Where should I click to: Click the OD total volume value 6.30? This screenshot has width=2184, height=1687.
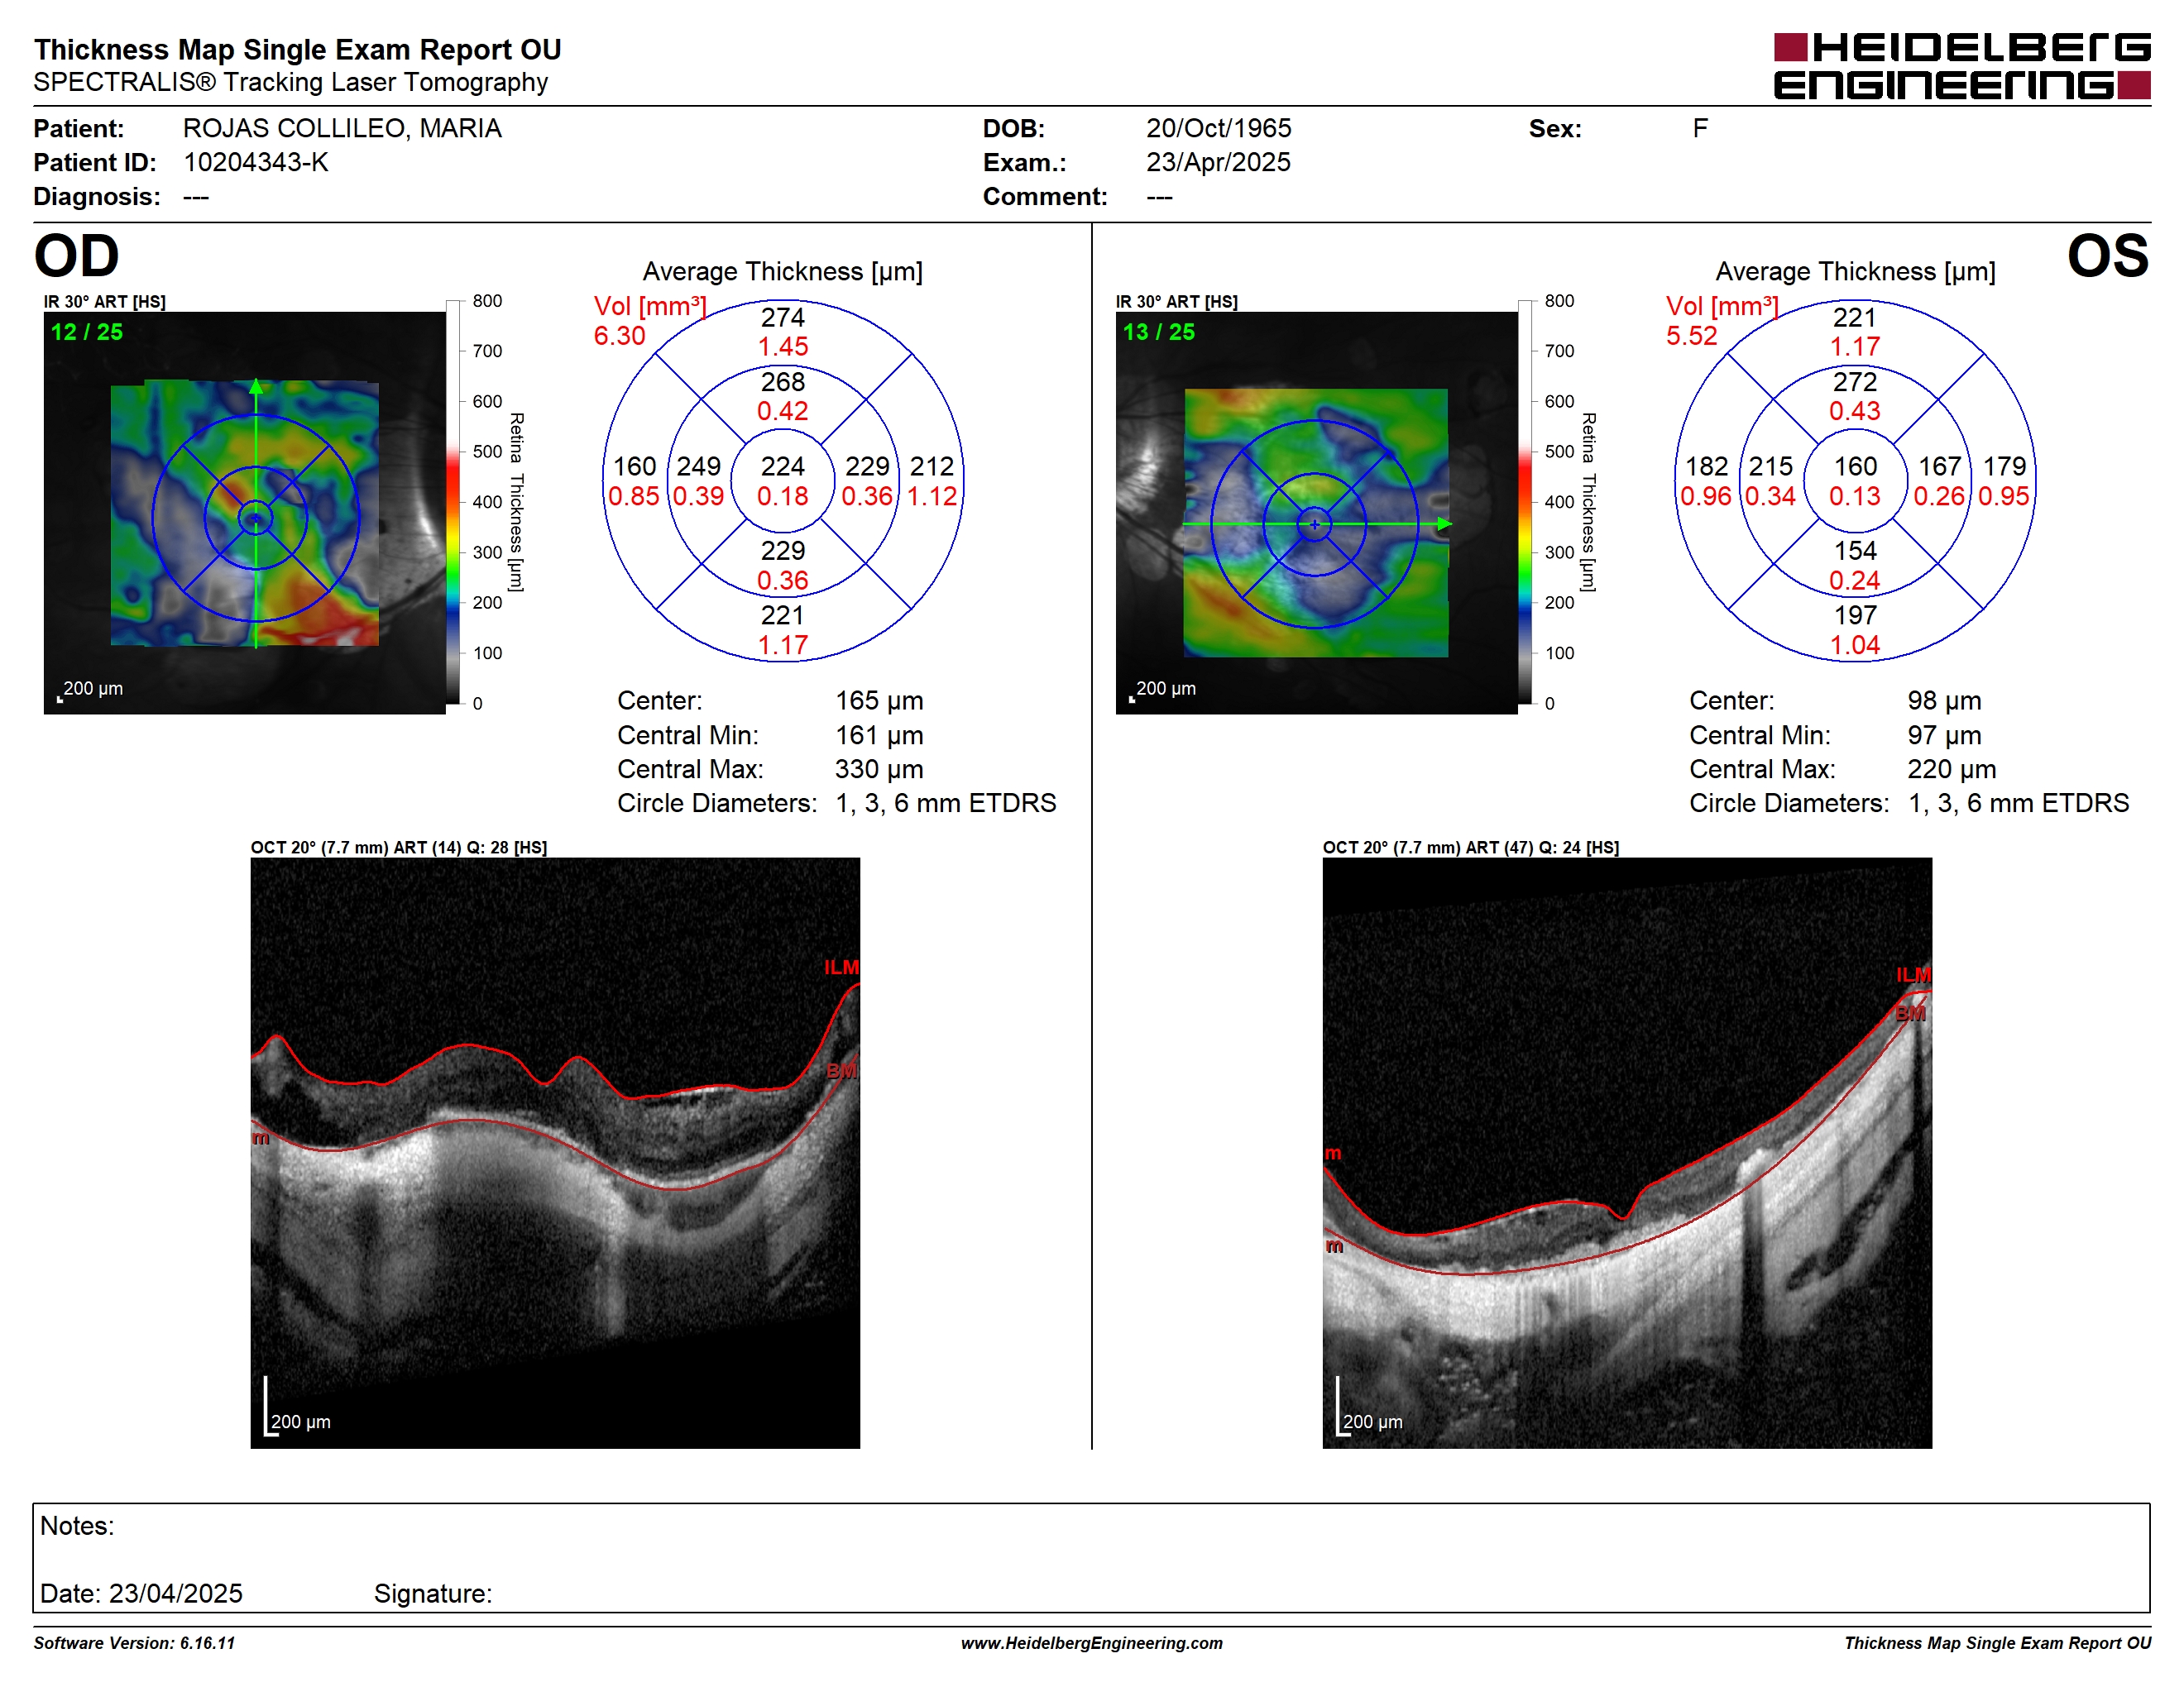coord(619,336)
